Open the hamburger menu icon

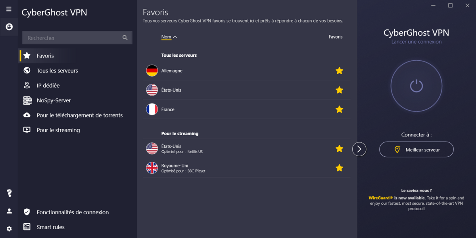pyautogui.click(x=9, y=9)
